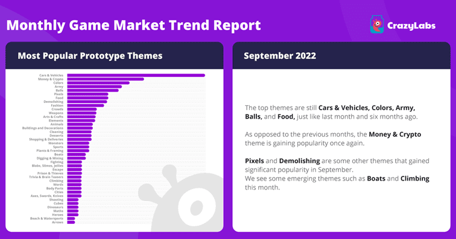Click the bold Demolishing word in summary
Image resolution: width=456 pixels, height=239 pixels.
pos(299,161)
